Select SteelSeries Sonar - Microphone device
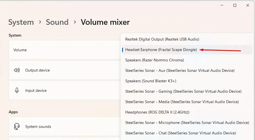255x140 pixels. [x=187, y=123]
